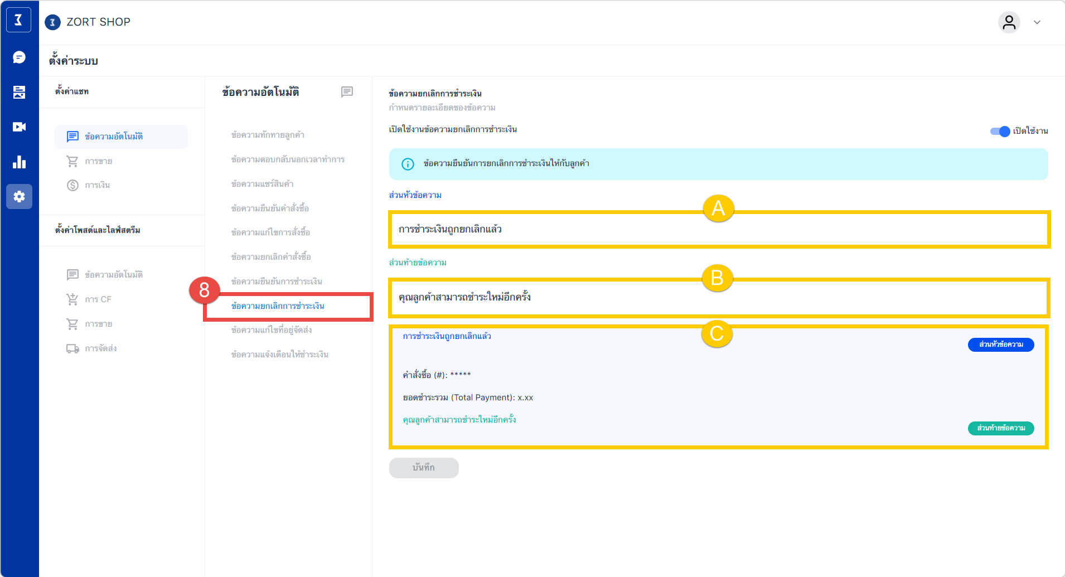Image resolution: width=1065 pixels, height=577 pixels.
Task: Click the store inventory sidebar icon
Action: point(19,92)
